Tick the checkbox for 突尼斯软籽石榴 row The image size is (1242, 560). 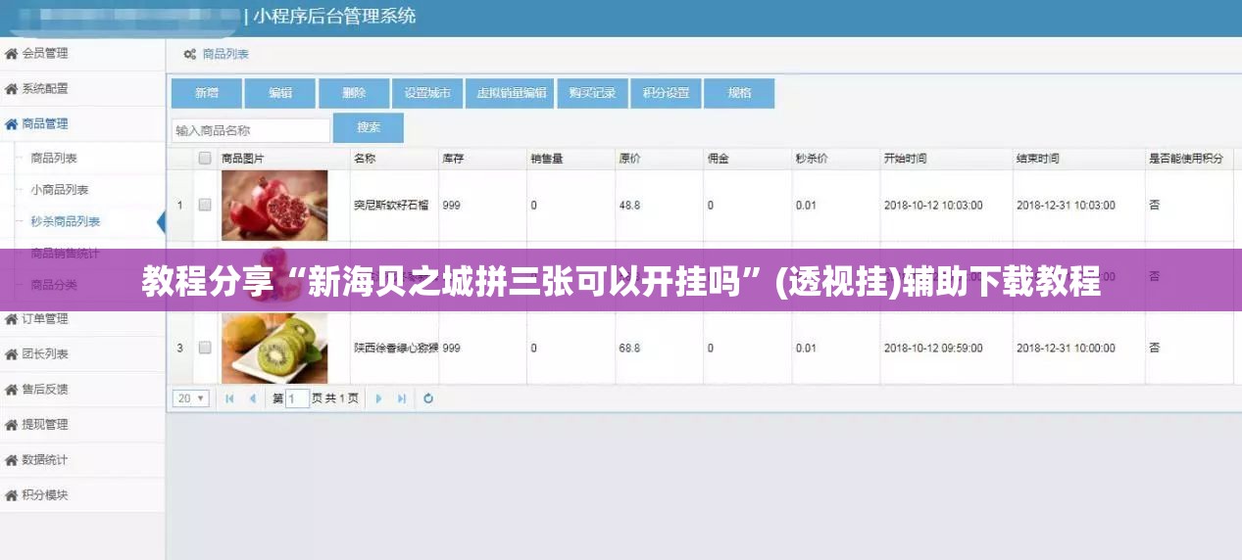pos(205,206)
